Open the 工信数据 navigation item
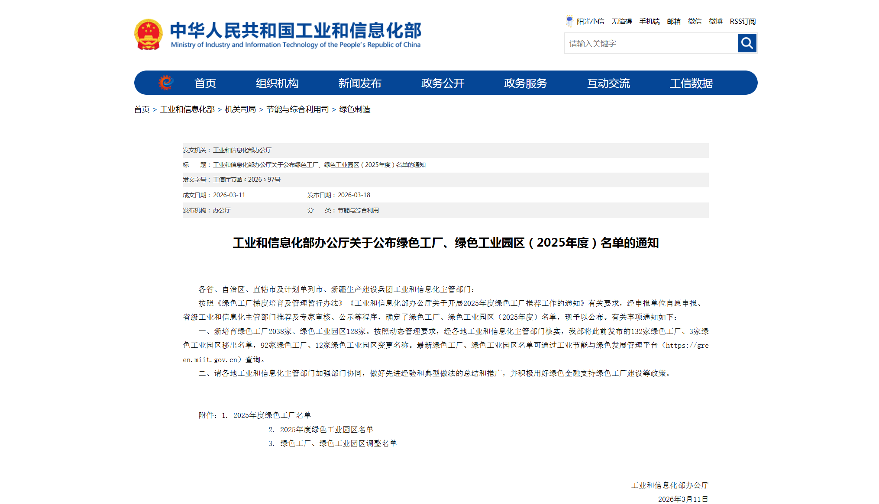The image size is (879, 504). pyautogui.click(x=691, y=83)
